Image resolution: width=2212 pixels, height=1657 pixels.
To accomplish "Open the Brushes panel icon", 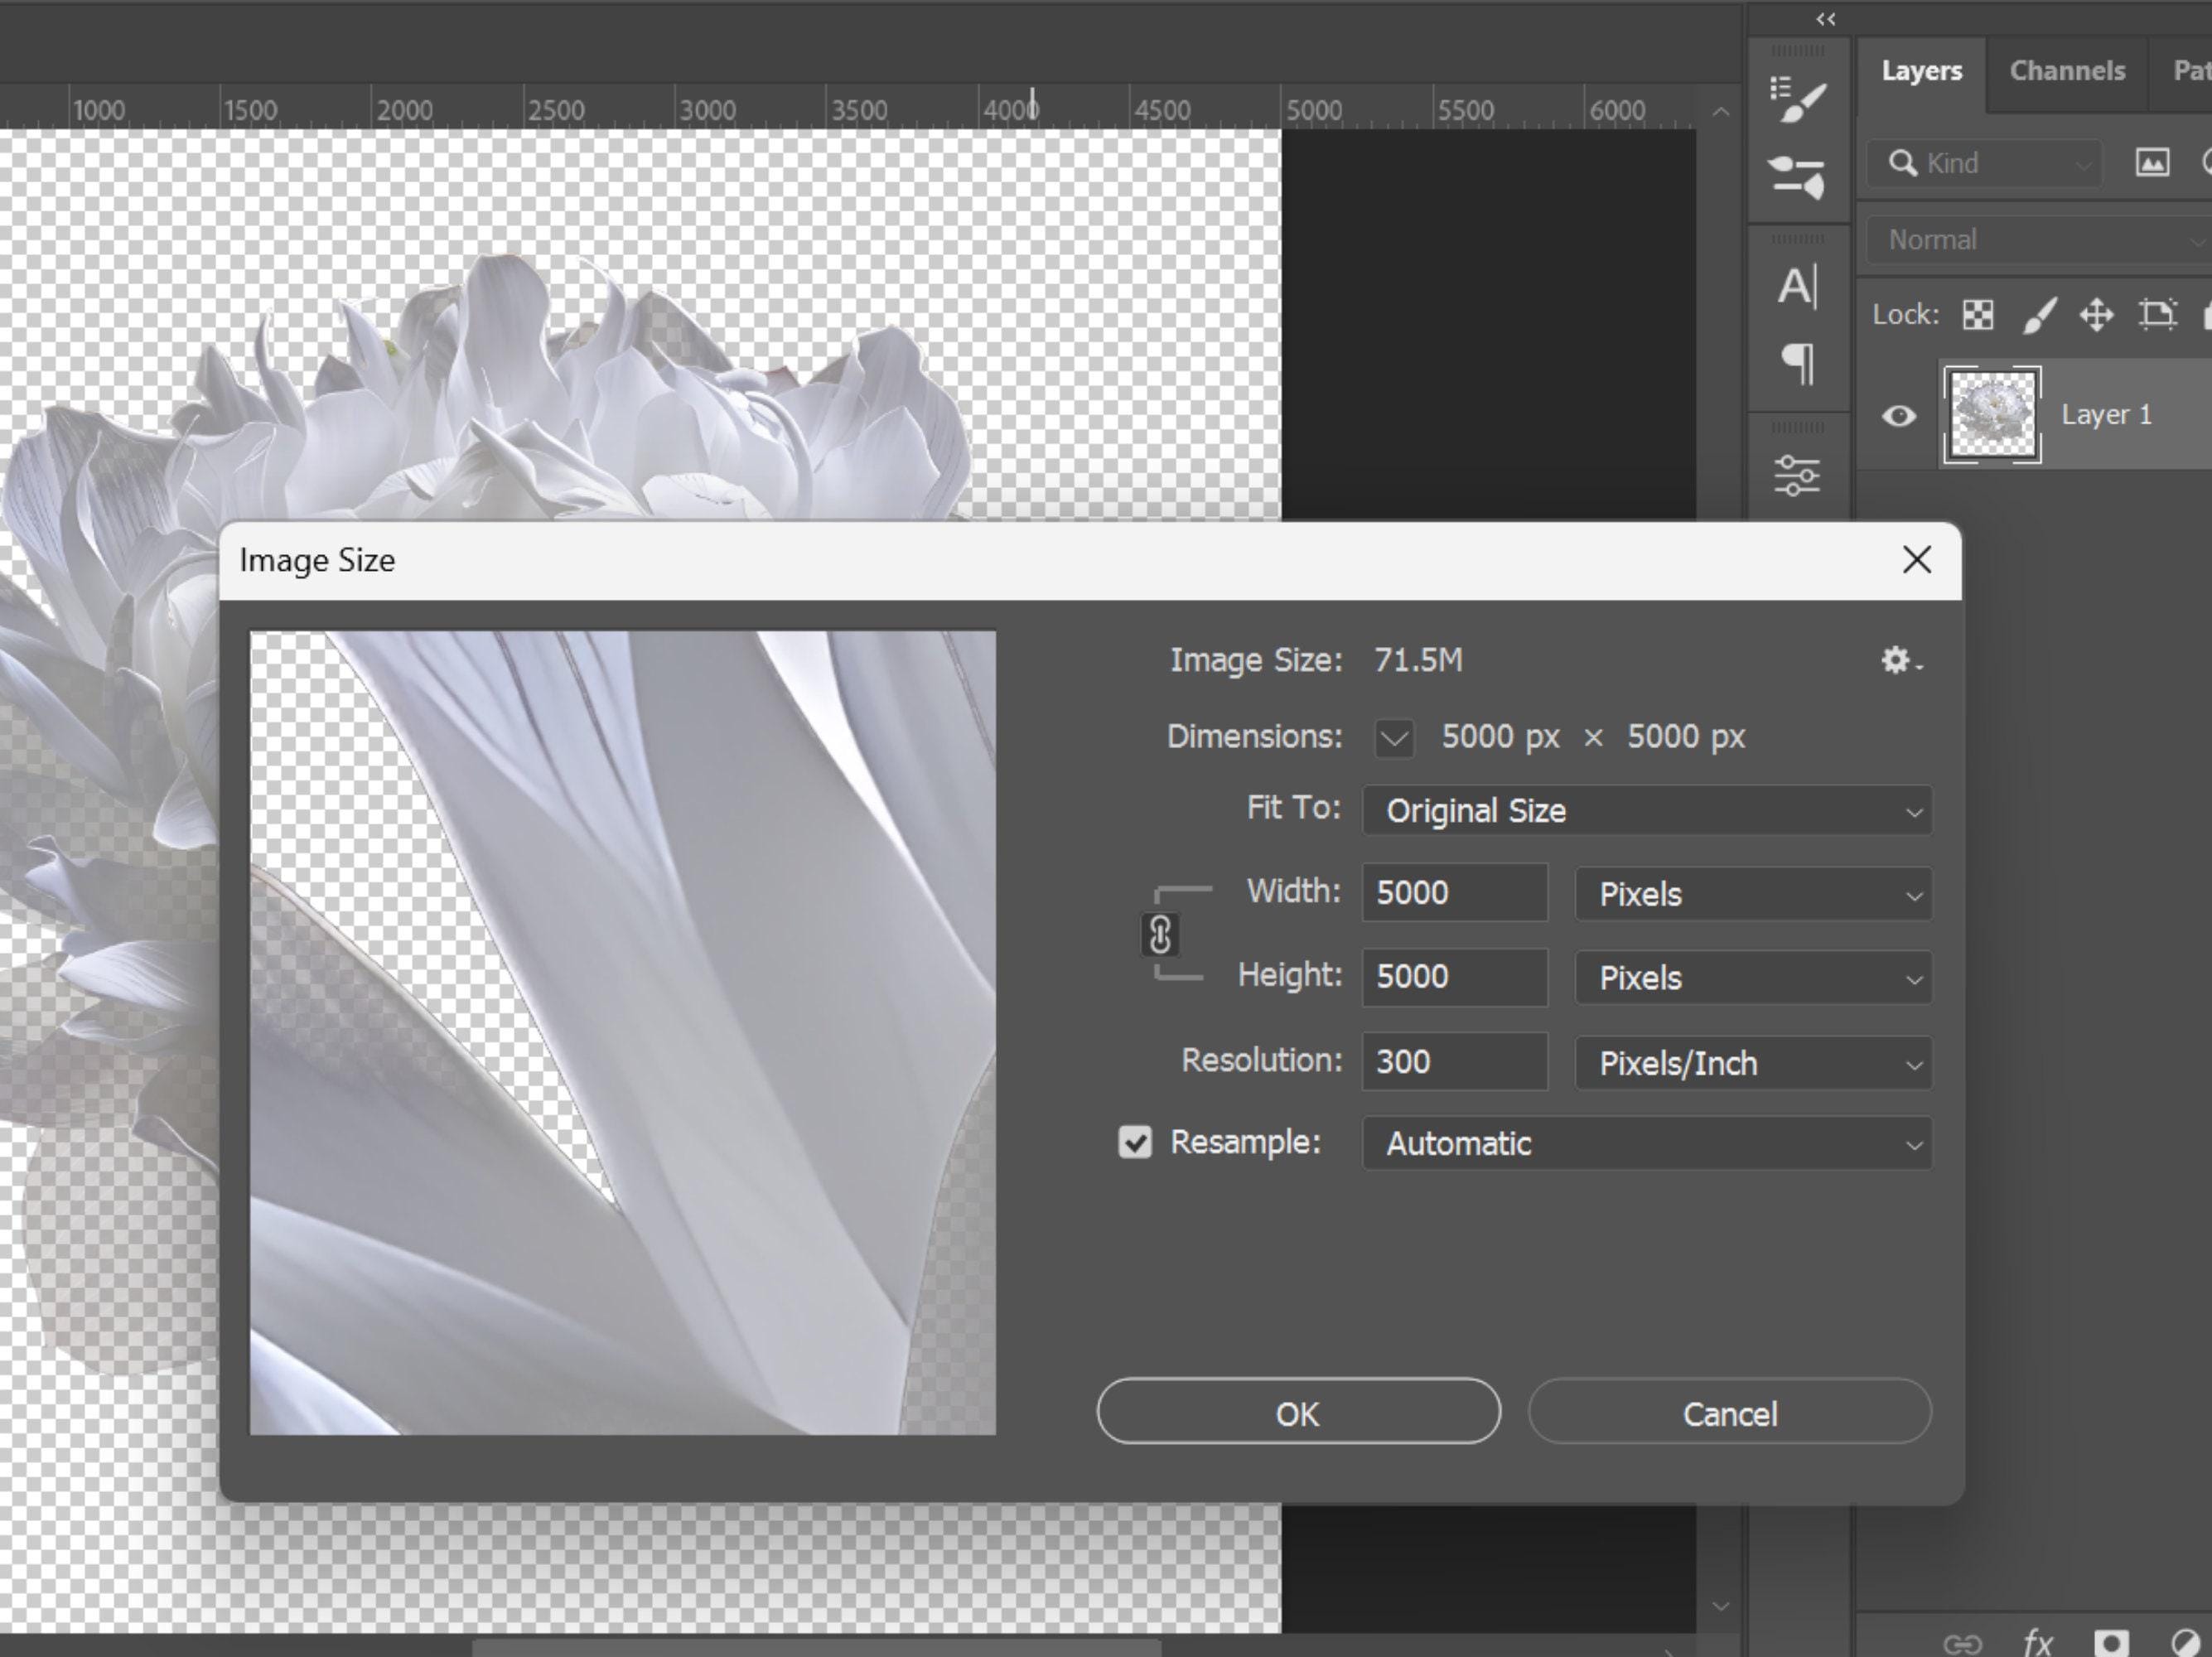I will [1798, 177].
